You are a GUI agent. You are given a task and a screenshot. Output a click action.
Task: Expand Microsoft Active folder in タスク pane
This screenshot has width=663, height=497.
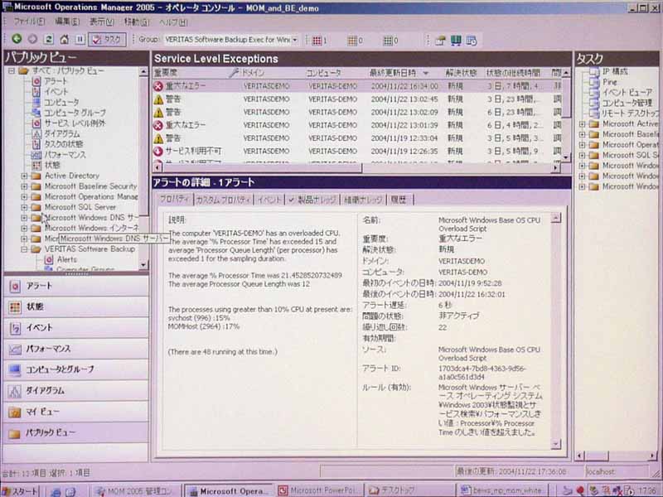coord(583,123)
